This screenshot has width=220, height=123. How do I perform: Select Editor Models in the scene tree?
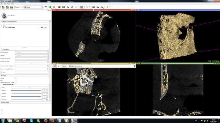(x=11, y=27)
